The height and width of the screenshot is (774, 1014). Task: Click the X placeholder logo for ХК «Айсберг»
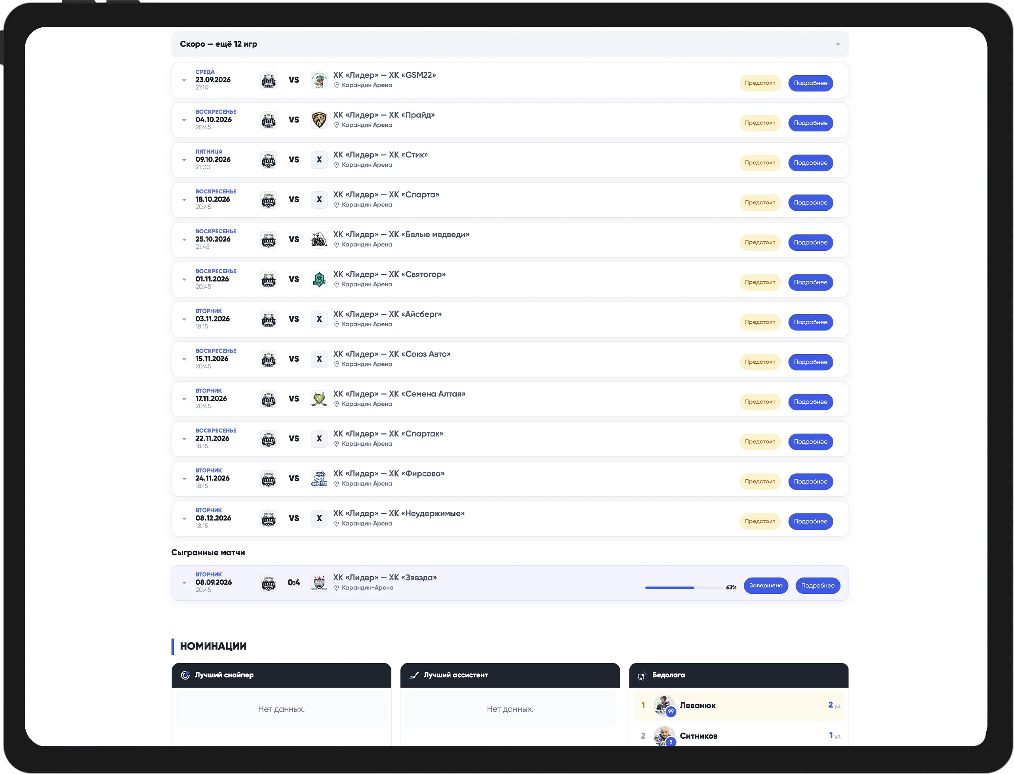click(319, 319)
